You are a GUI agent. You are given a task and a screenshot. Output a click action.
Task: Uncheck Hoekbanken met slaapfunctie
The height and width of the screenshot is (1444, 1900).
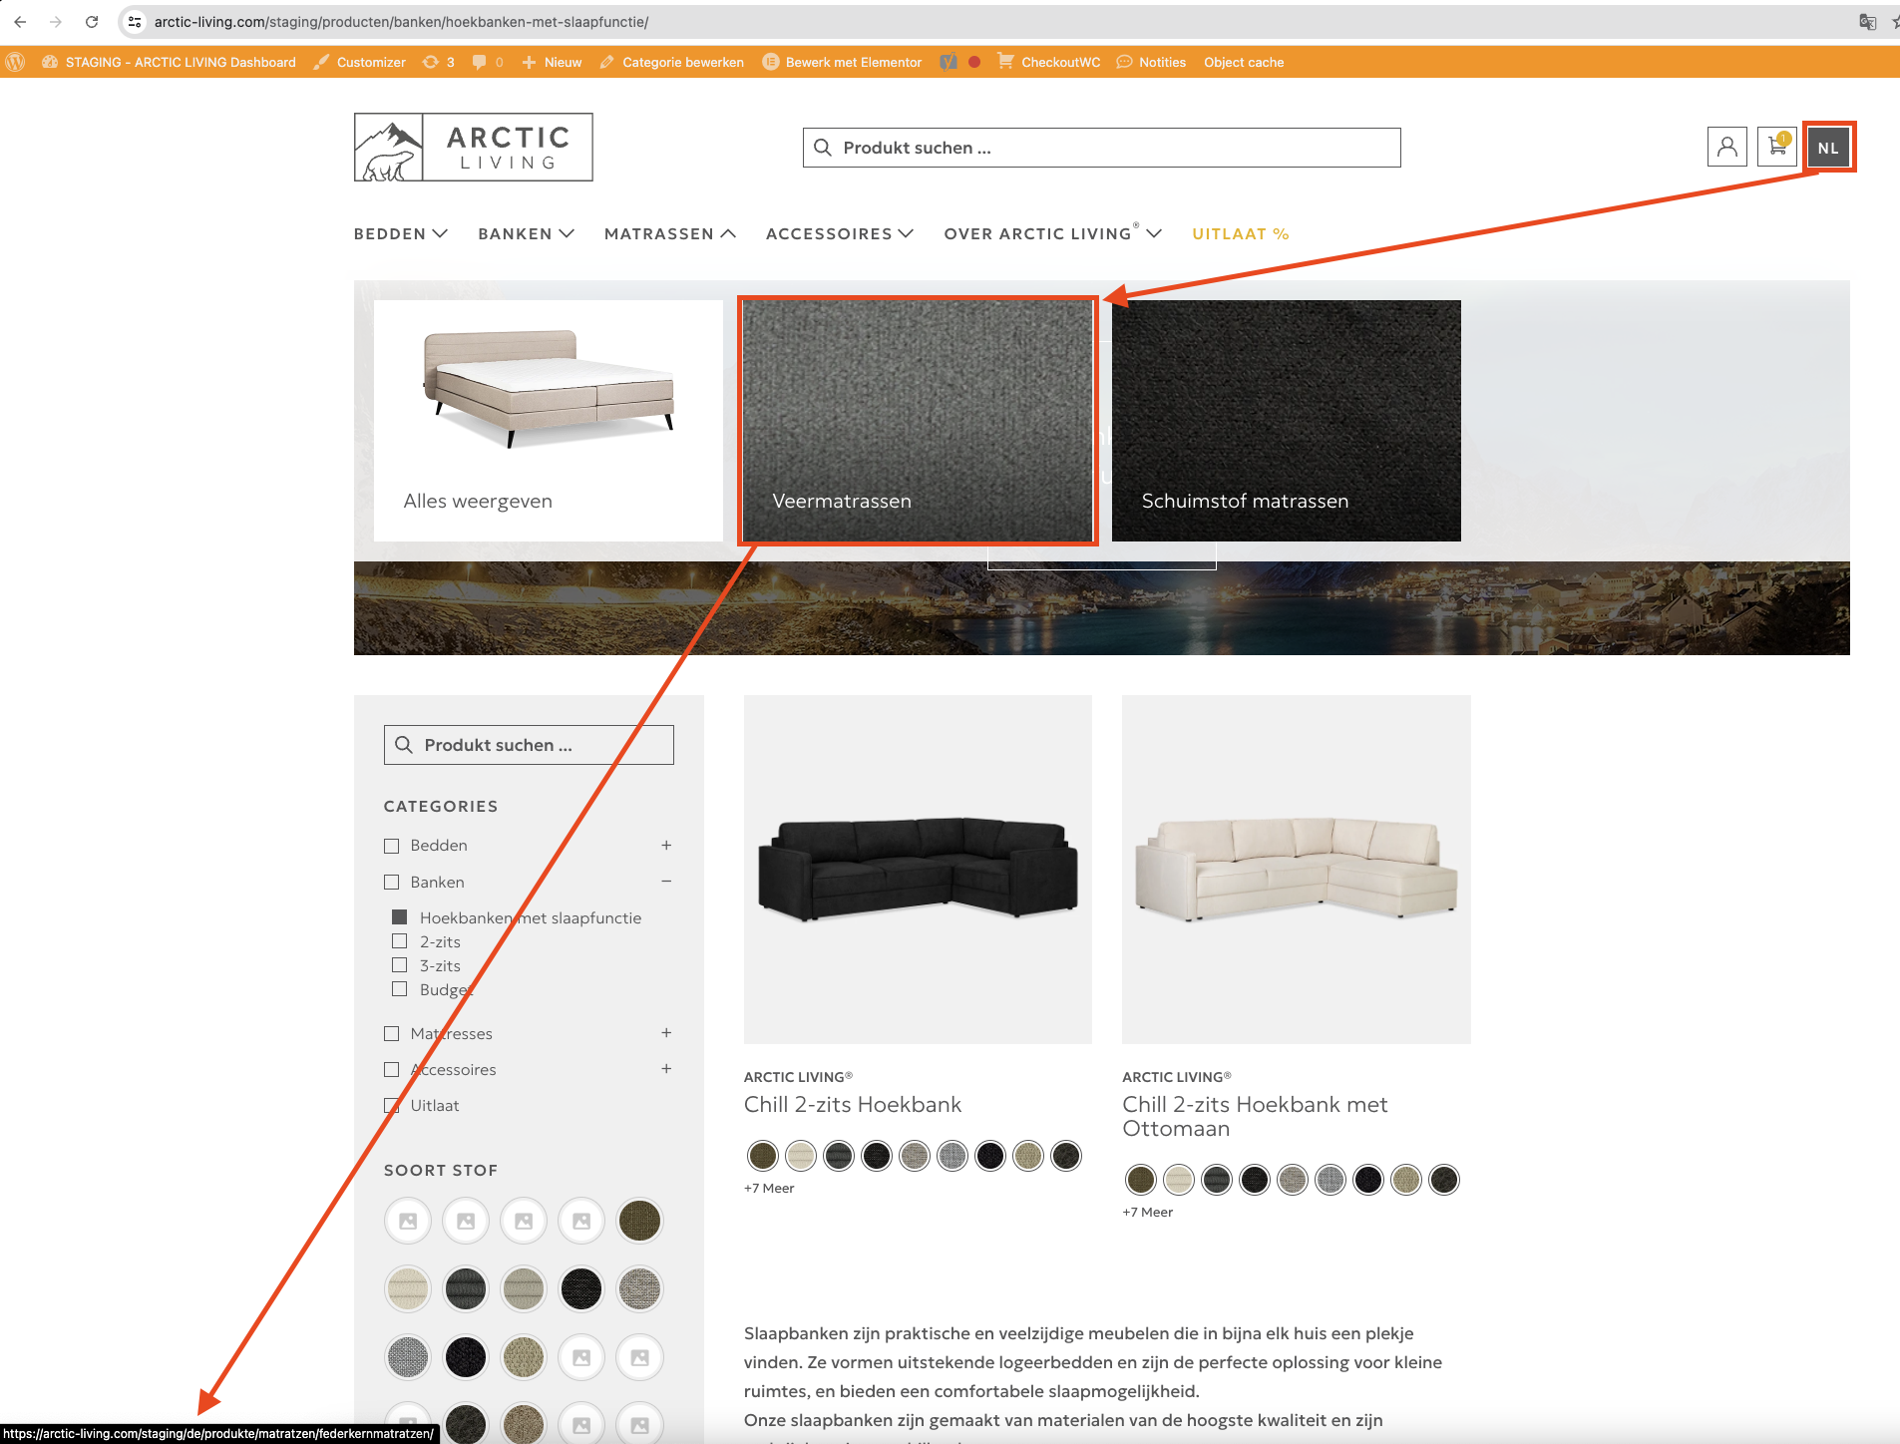pos(400,916)
